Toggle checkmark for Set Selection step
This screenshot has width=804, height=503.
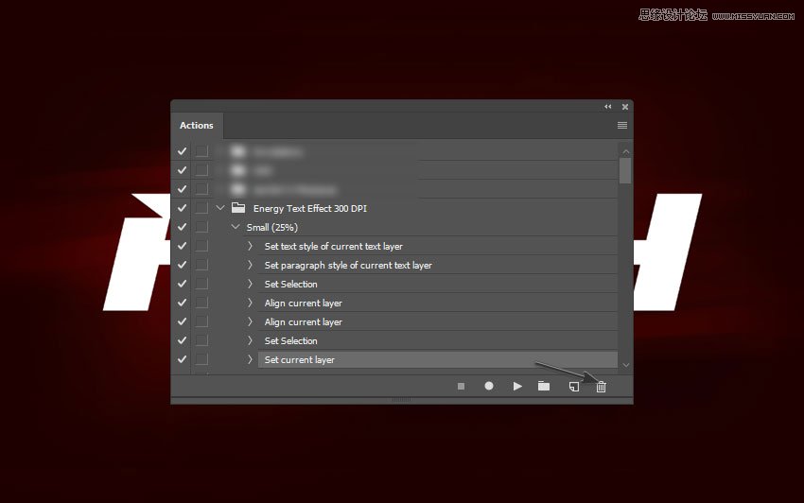pyautogui.click(x=183, y=284)
